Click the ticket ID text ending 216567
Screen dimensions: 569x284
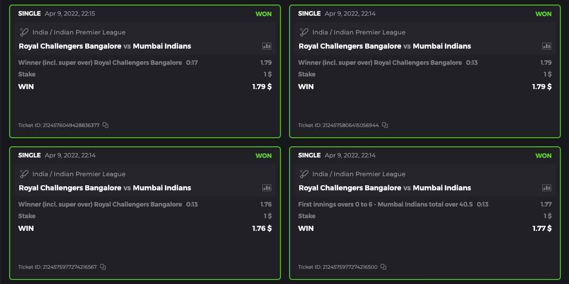click(57, 267)
